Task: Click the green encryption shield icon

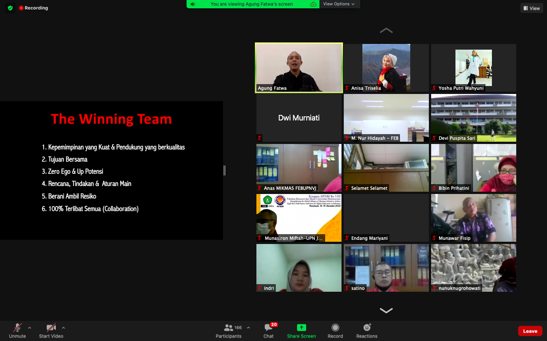Action: coord(10,8)
